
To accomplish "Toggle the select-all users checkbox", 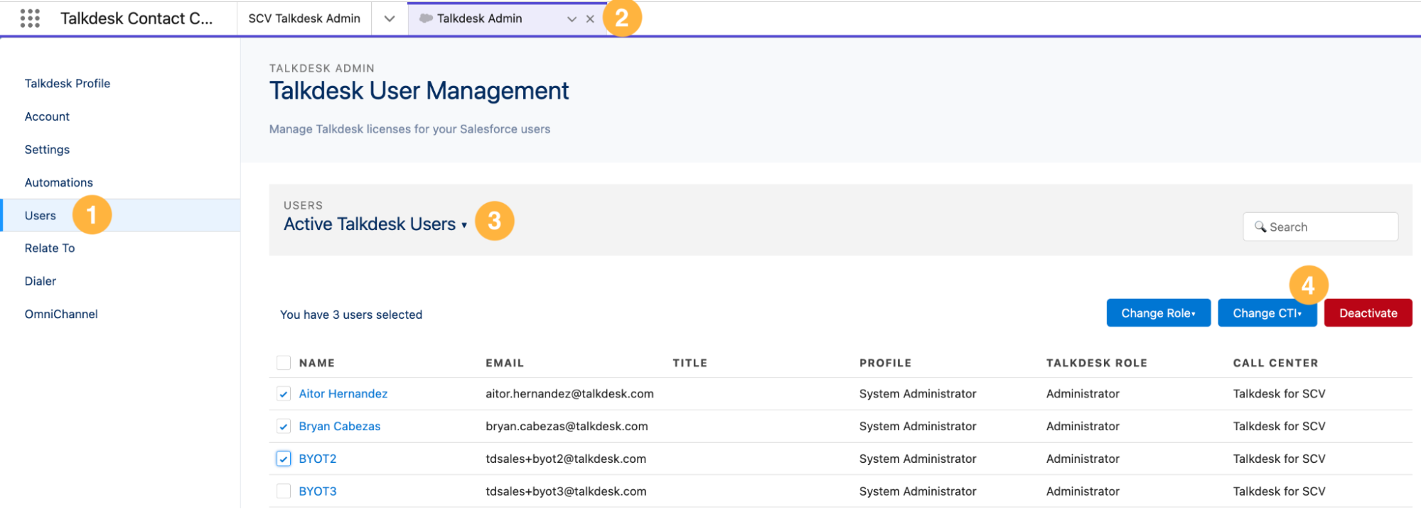I will pyautogui.click(x=284, y=363).
